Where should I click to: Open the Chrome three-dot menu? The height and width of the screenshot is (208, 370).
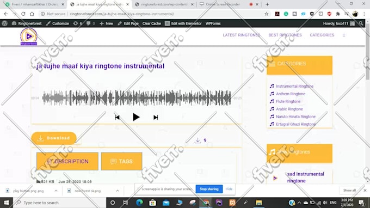point(364,14)
